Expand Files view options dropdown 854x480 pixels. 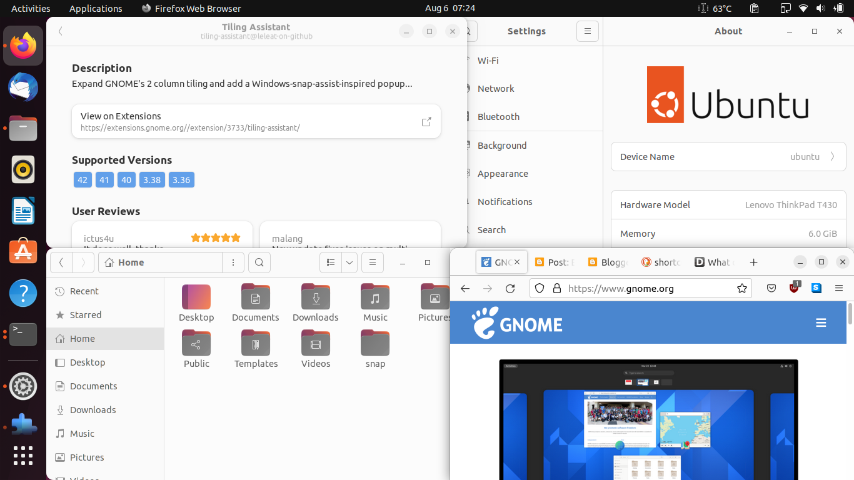(349, 262)
